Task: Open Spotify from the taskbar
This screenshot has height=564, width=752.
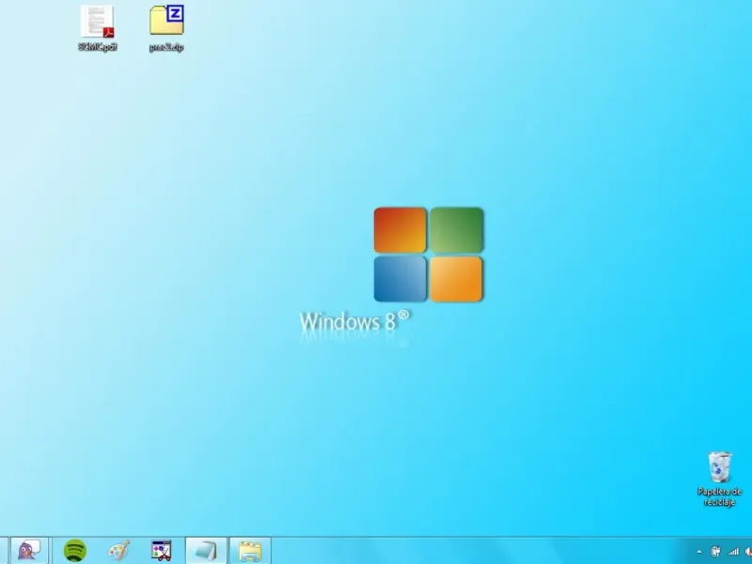Action: pyautogui.click(x=75, y=550)
